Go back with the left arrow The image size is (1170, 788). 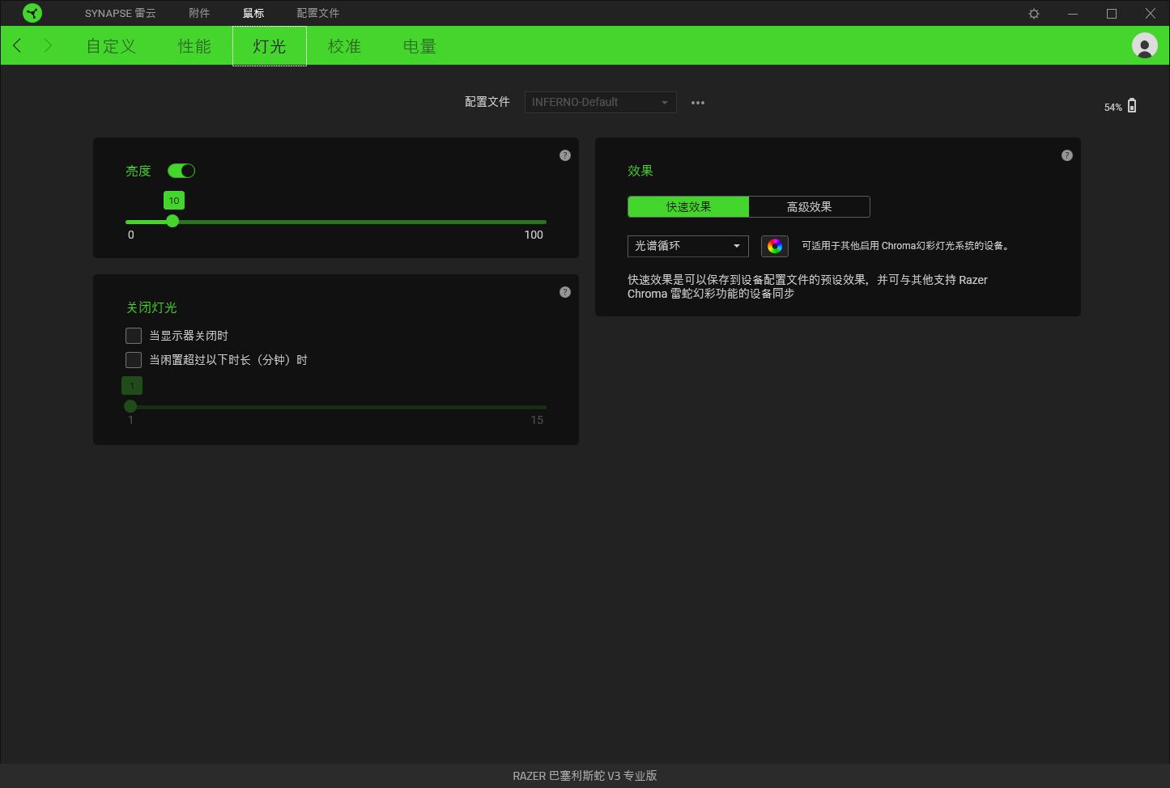(x=17, y=45)
